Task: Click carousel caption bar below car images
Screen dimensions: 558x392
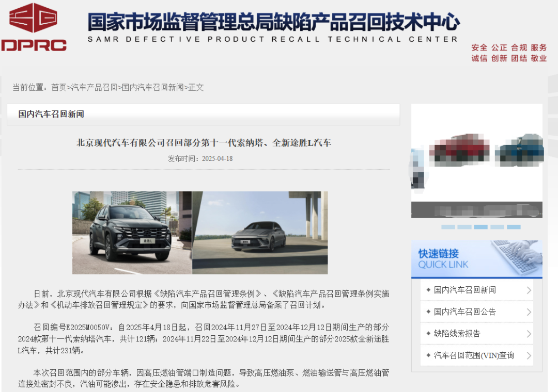Action: point(477,210)
